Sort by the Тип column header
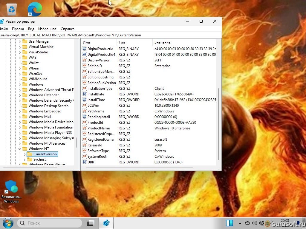The height and width of the screenshot is (229, 306). click(x=135, y=42)
